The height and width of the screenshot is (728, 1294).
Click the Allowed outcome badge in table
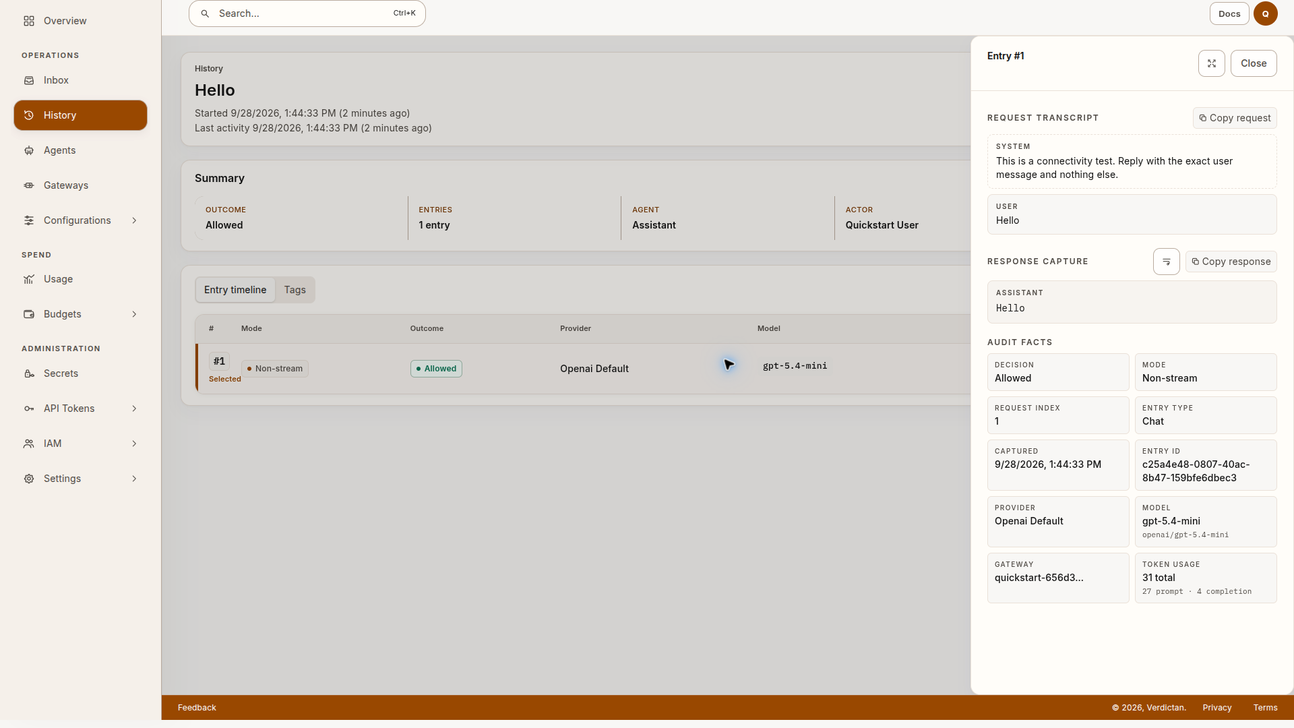tap(436, 369)
